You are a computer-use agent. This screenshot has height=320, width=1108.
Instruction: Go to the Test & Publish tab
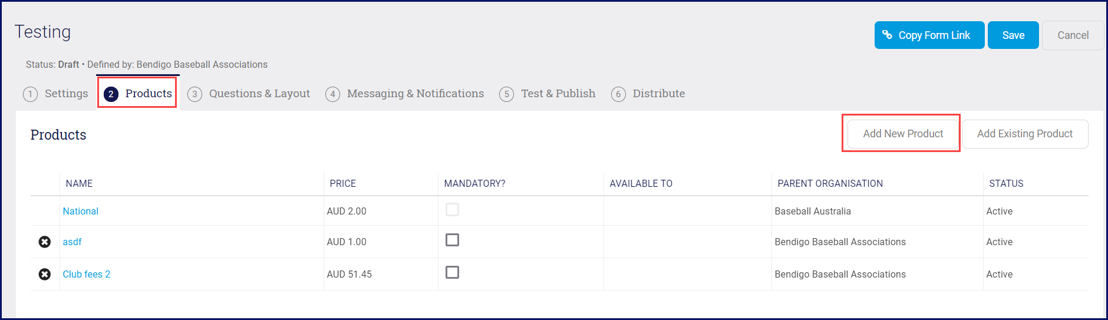pos(558,94)
